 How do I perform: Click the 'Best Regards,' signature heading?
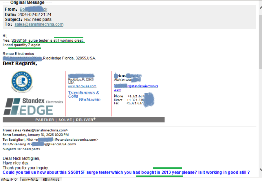pyautogui.click(x=20, y=63)
